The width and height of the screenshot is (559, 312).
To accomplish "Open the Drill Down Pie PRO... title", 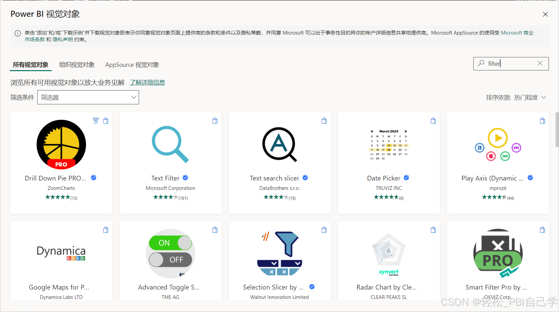I will 55,178.
